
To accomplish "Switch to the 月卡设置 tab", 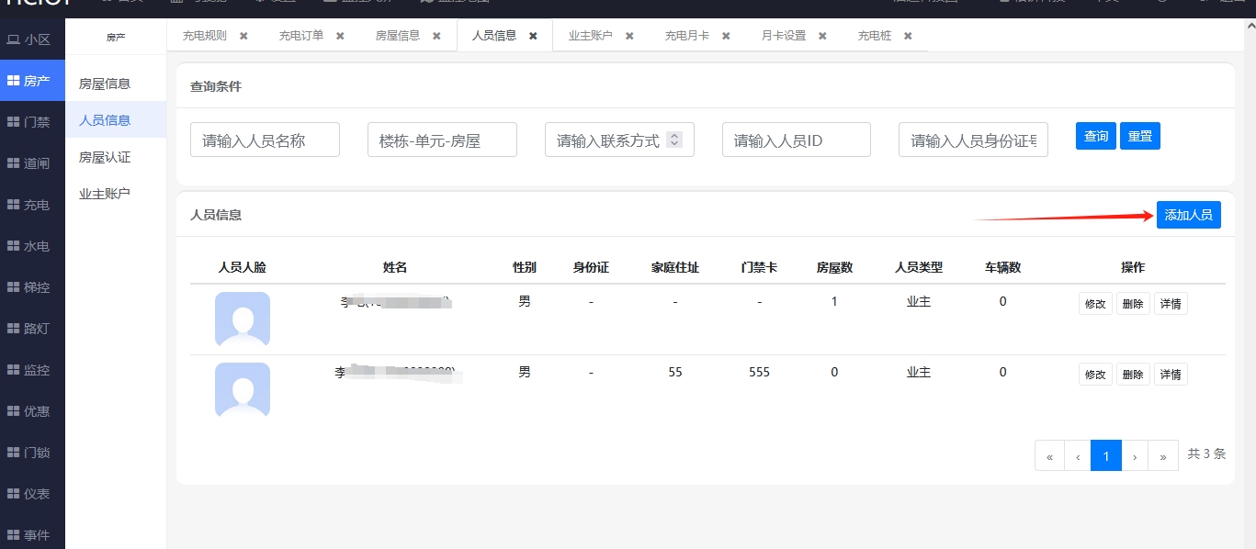I will click(786, 35).
